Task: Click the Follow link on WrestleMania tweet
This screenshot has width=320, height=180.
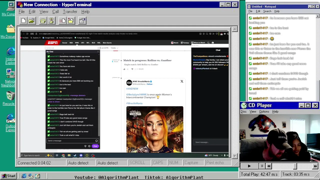Action: pyautogui.click(x=149, y=84)
